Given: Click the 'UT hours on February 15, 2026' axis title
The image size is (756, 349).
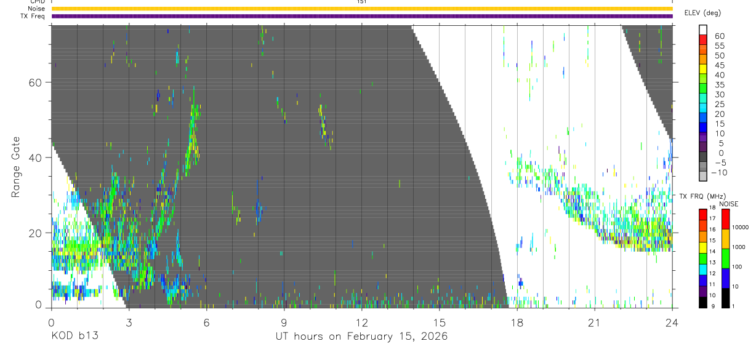Looking at the screenshot, I should coord(361,337).
